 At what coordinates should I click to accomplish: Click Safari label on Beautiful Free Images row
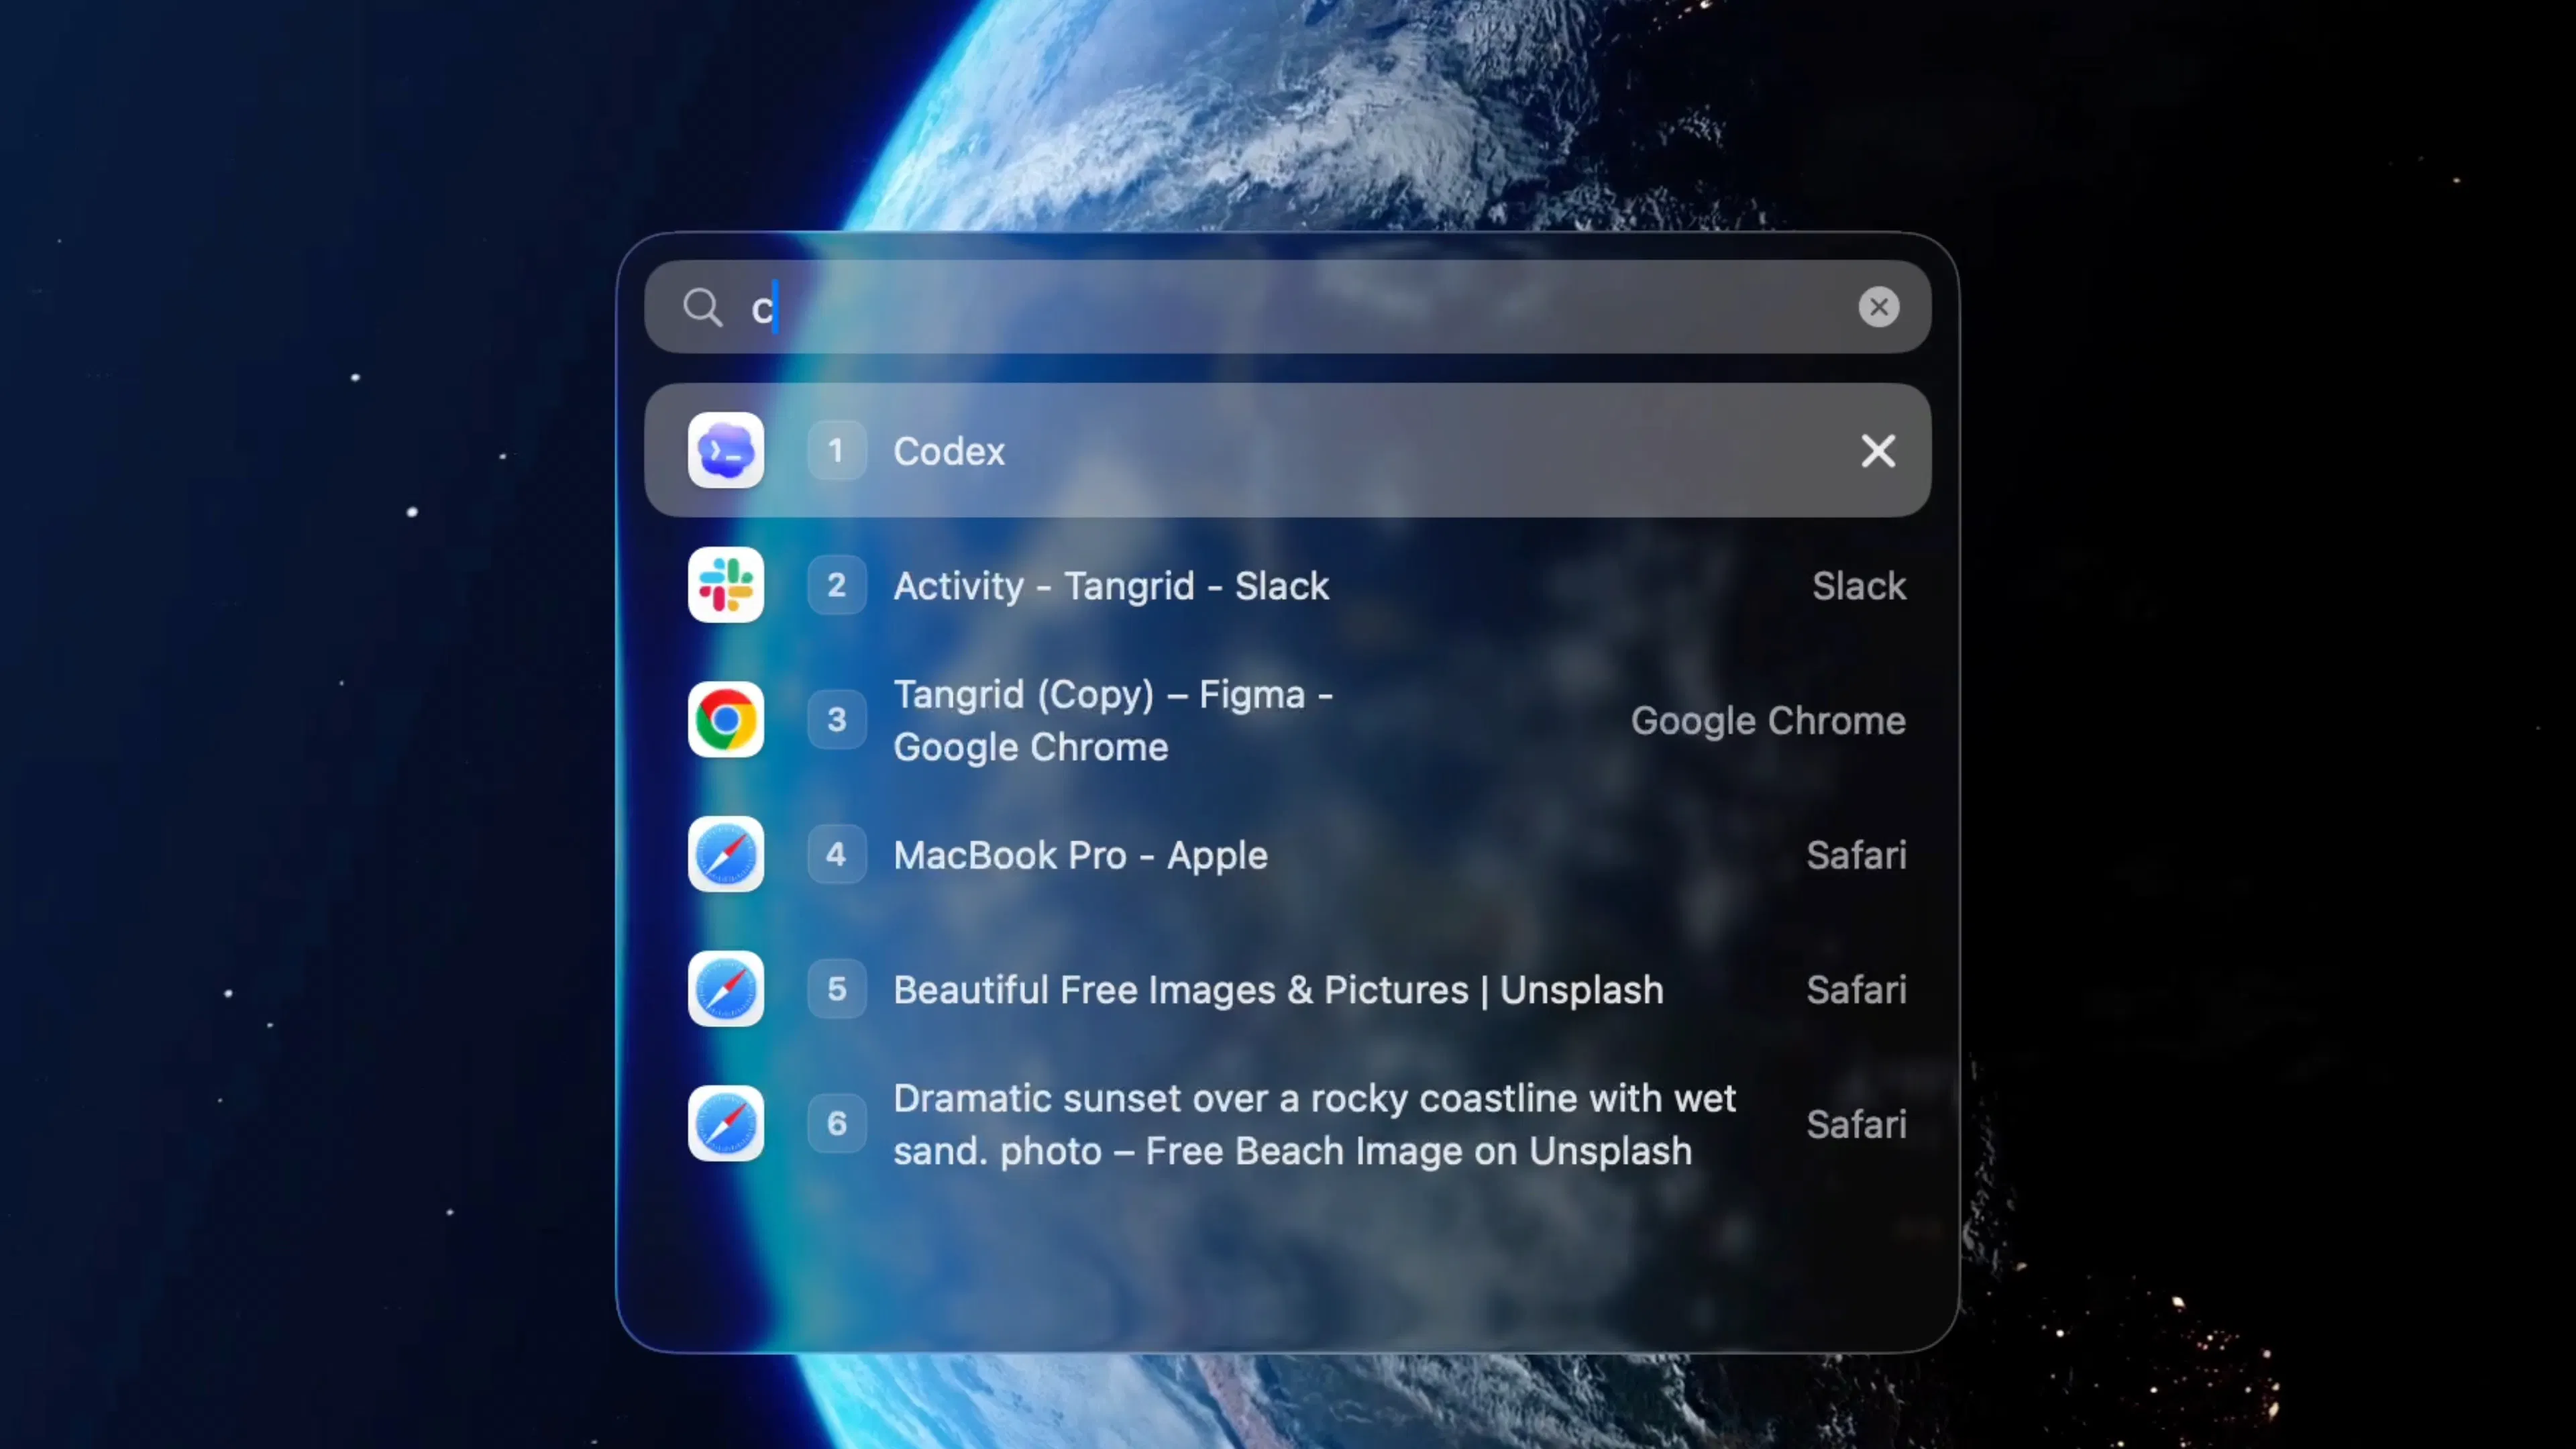[1856, 990]
